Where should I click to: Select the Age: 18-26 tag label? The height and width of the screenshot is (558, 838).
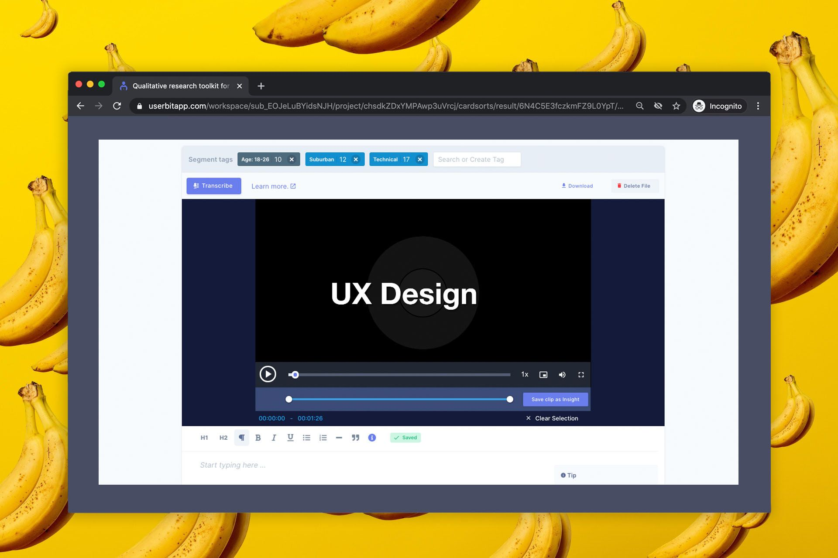255,160
